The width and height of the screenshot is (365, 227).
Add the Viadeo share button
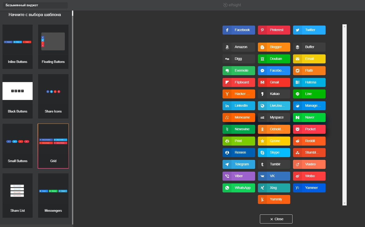click(x=309, y=164)
